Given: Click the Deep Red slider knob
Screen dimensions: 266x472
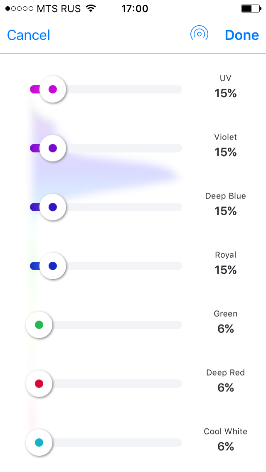Looking at the screenshot, I should (x=39, y=383).
